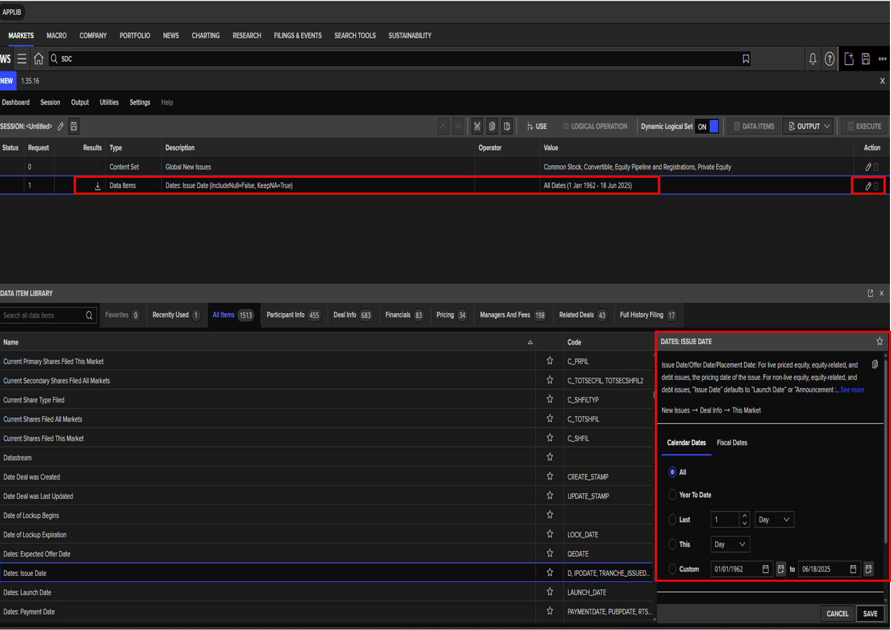
Task: Click the notifications bell icon
Action: pyautogui.click(x=813, y=59)
